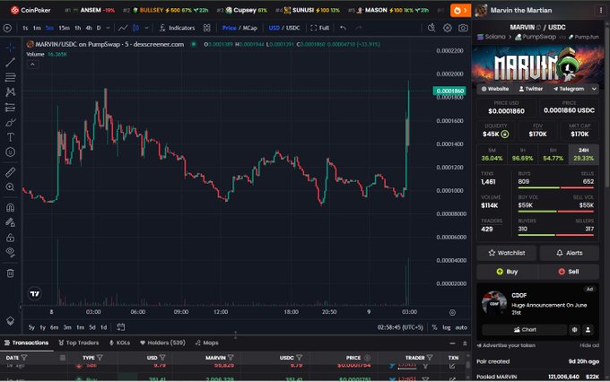Enter Full screen chart mode
Screen dimensions: 610x382
(x=319, y=28)
